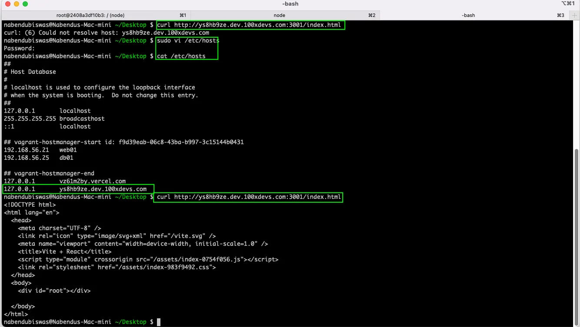Close the terminal window with red button
Image resolution: width=580 pixels, height=327 pixels.
(x=8, y=4)
